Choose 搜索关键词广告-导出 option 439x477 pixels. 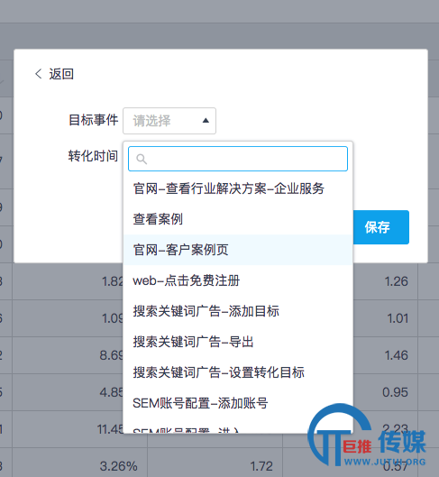(238, 342)
